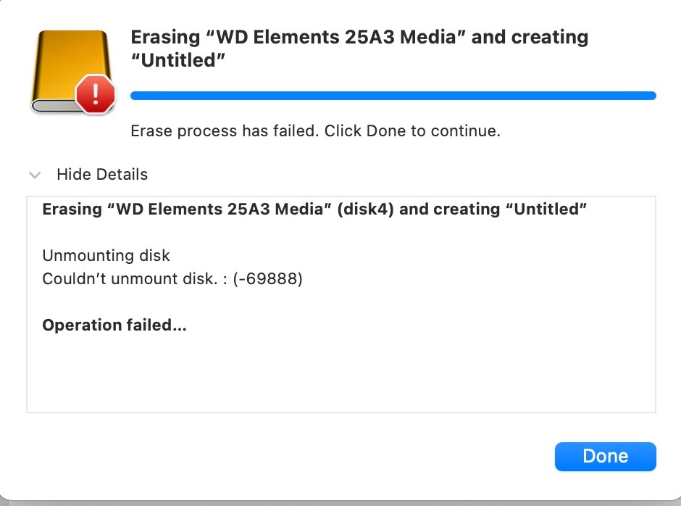Click "Click Done to continue" instruction text
The image size is (681, 506).
[412, 131]
